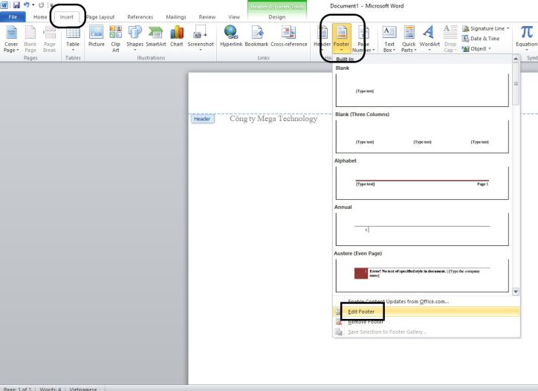The height and width of the screenshot is (391, 538).
Task: Click Save Selection to Footer Gallery
Action: [x=426, y=332]
